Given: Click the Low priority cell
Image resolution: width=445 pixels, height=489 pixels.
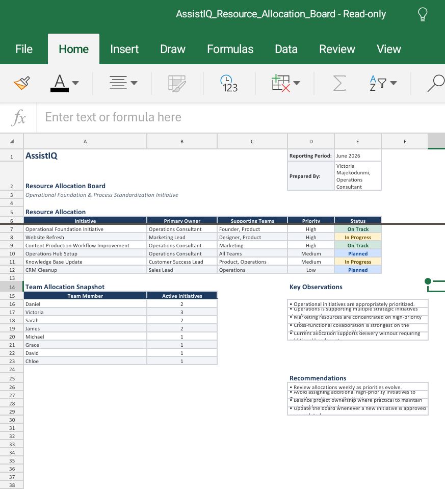Looking at the screenshot, I should pos(311,270).
